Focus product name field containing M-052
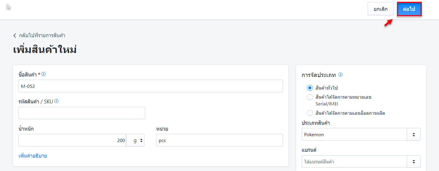 [x=150, y=86]
